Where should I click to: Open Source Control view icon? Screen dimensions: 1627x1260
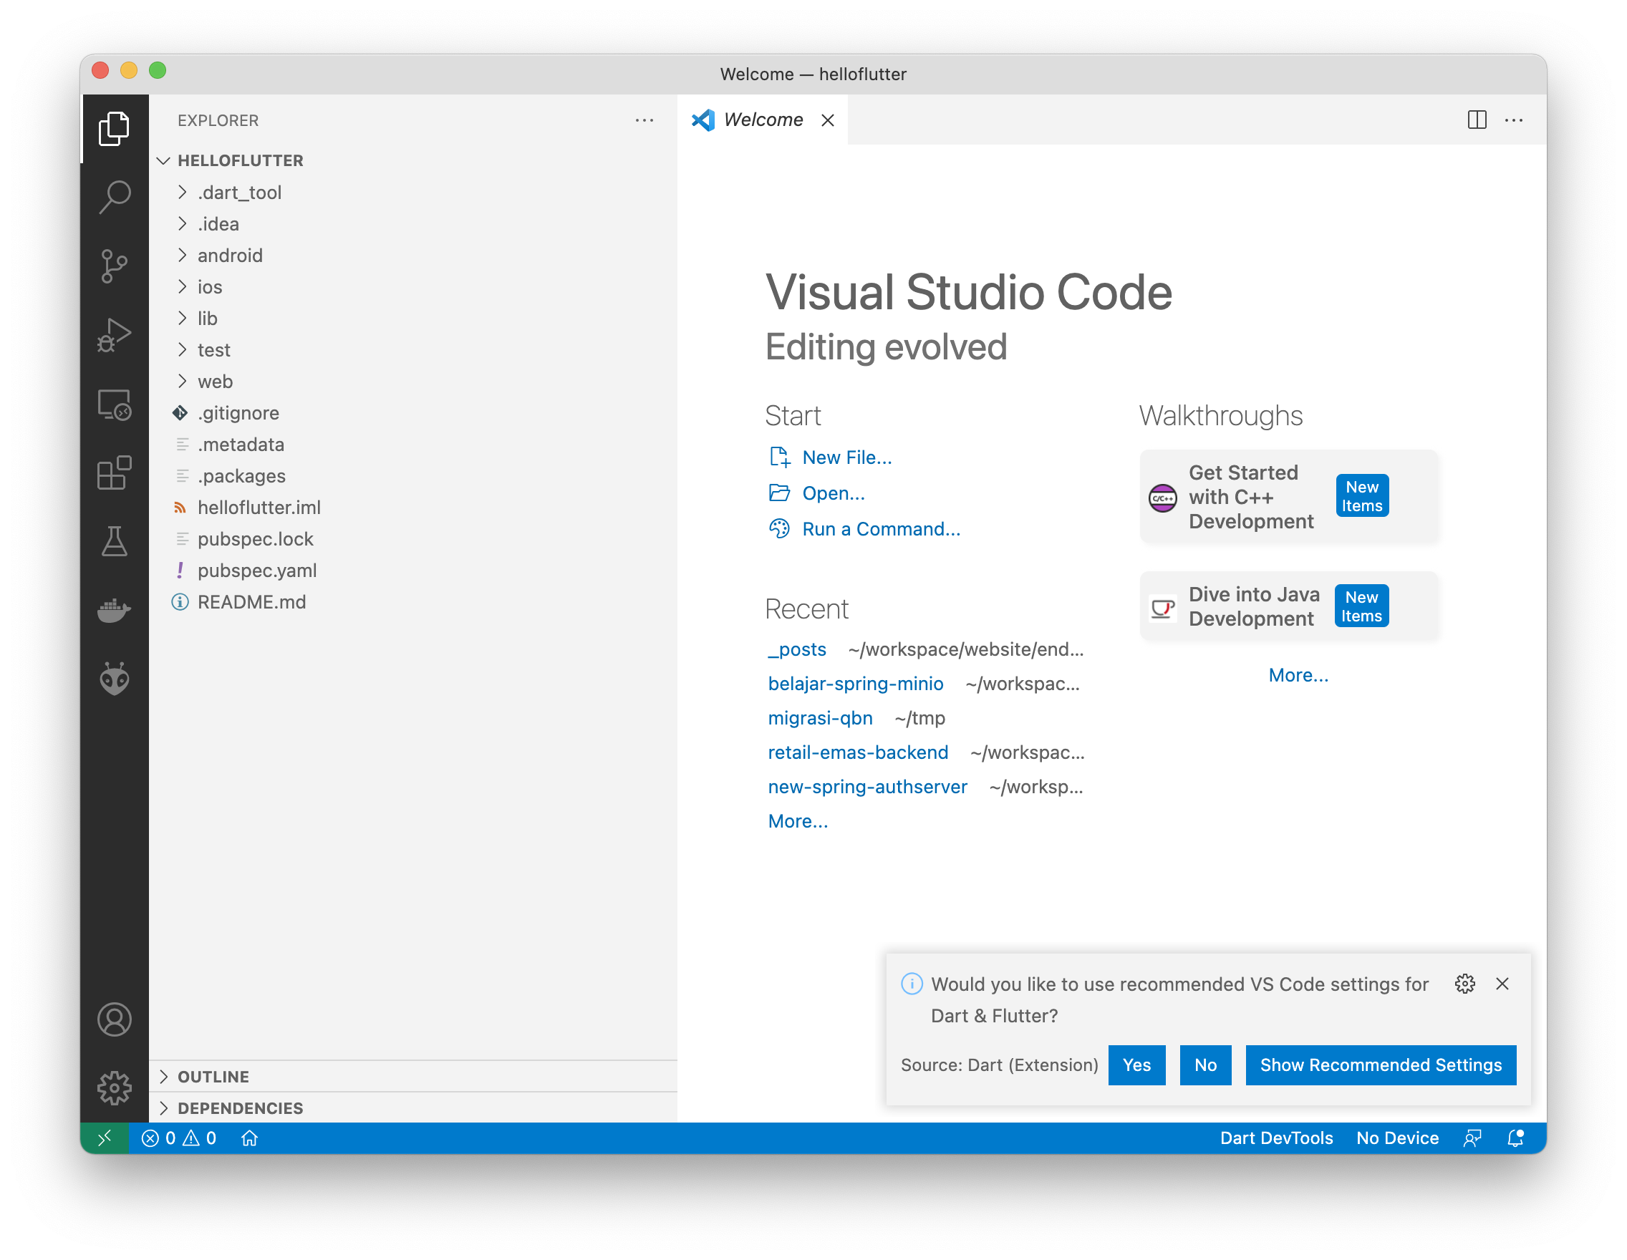tap(114, 265)
